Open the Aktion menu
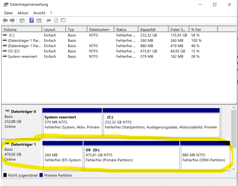The image size is (238, 186). [23, 13]
